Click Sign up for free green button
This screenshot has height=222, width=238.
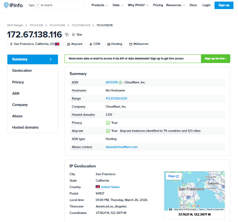point(215,58)
